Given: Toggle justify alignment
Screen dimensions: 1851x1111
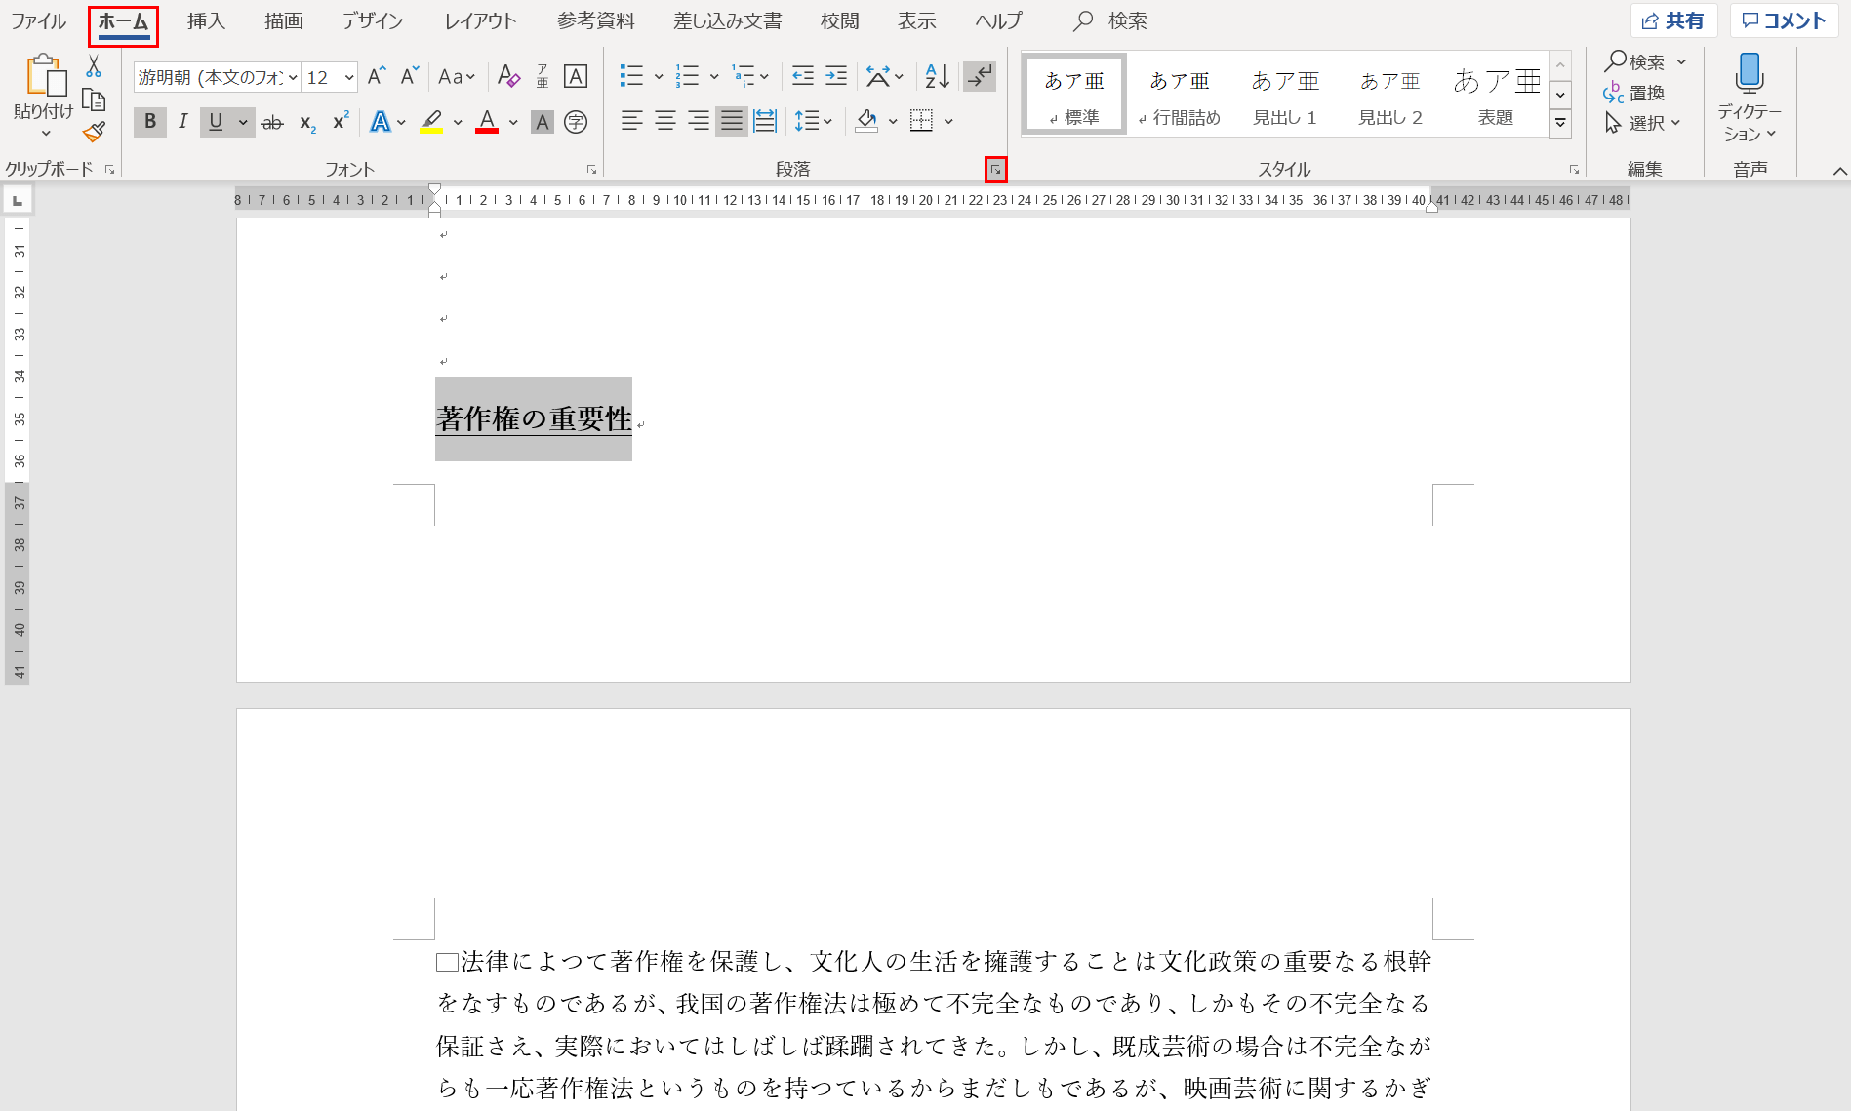Looking at the screenshot, I should pos(732,121).
